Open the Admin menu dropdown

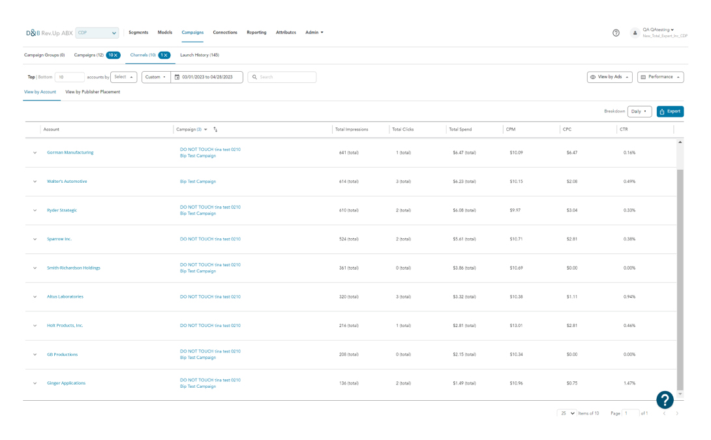coord(314,33)
